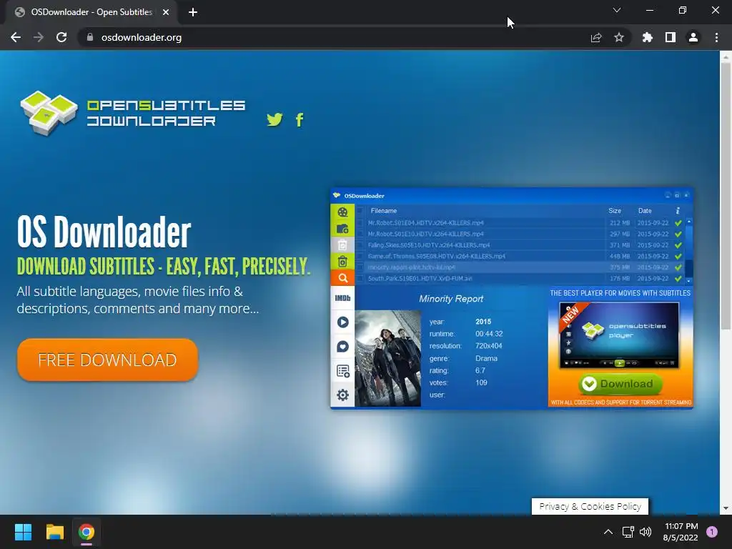The width and height of the screenshot is (732, 549).
Task: Open File Explorer from the taskbar
Action: click(x=54, y=532)
